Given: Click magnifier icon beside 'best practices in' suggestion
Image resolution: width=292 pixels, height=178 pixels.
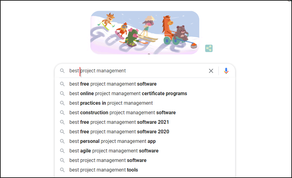Looking at the screenshot, I should (x=62, y=103).
